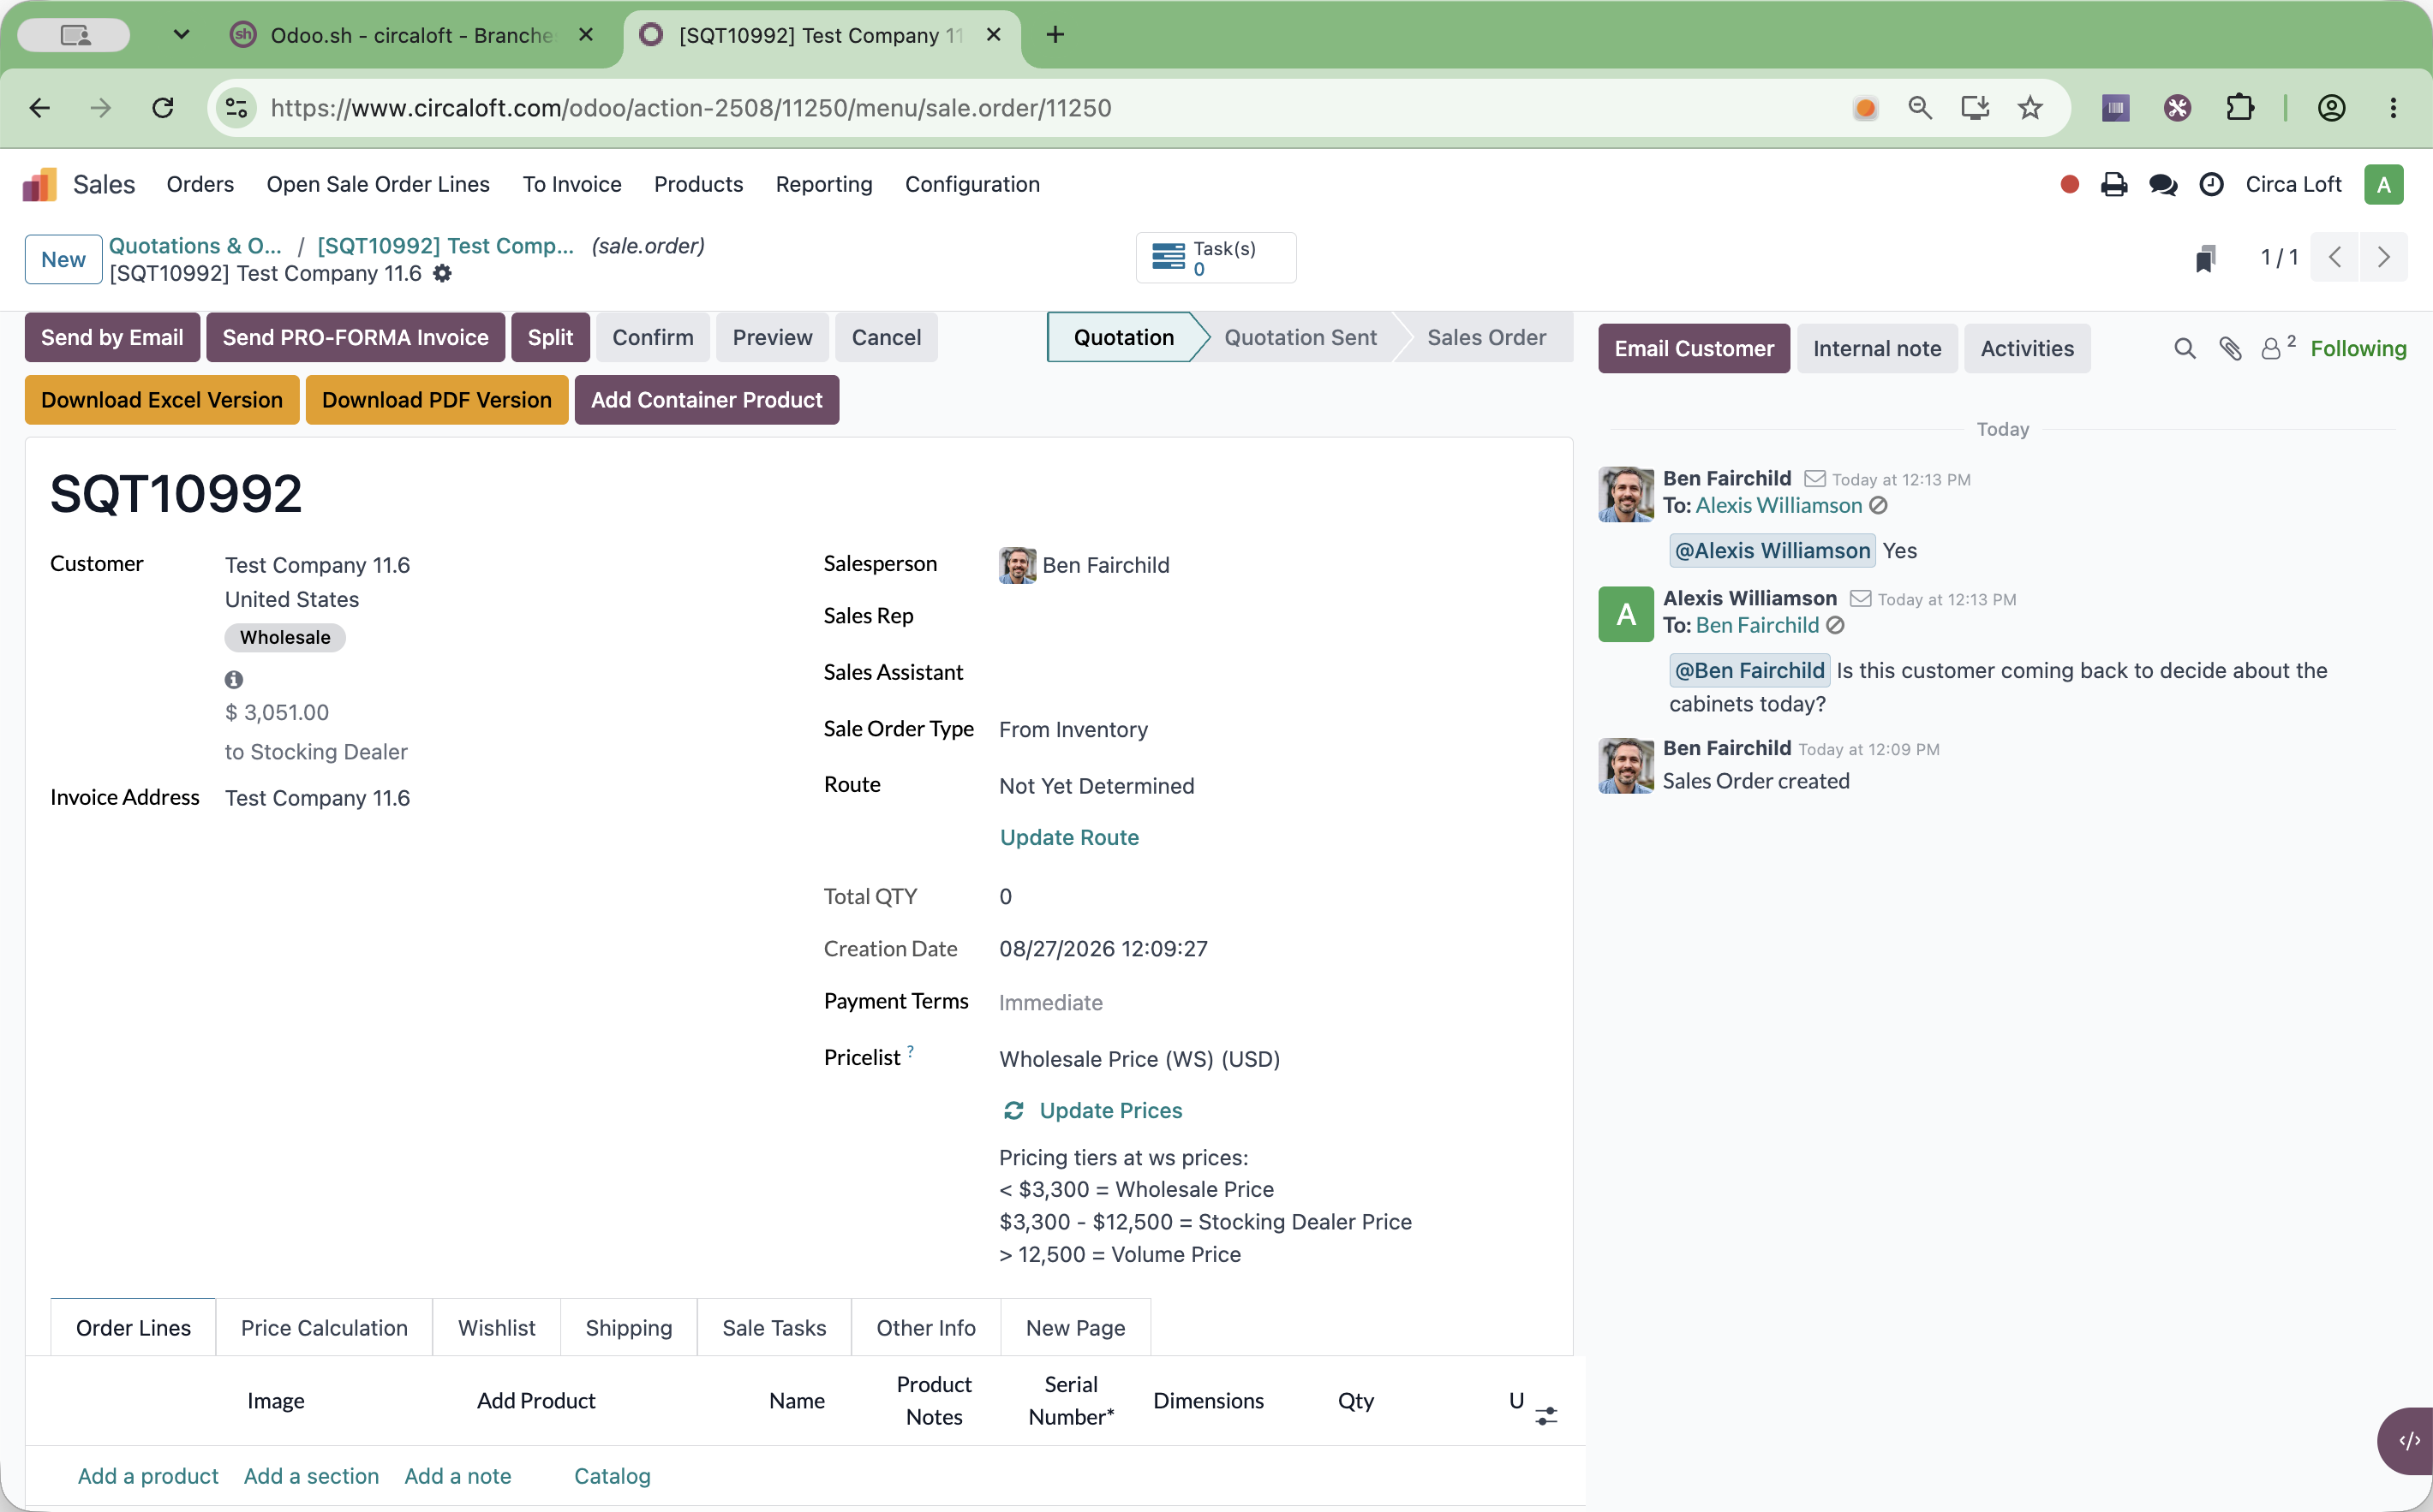2433x1512 pixels.
Task: Open new browser tab
Action: [1055, 35]
